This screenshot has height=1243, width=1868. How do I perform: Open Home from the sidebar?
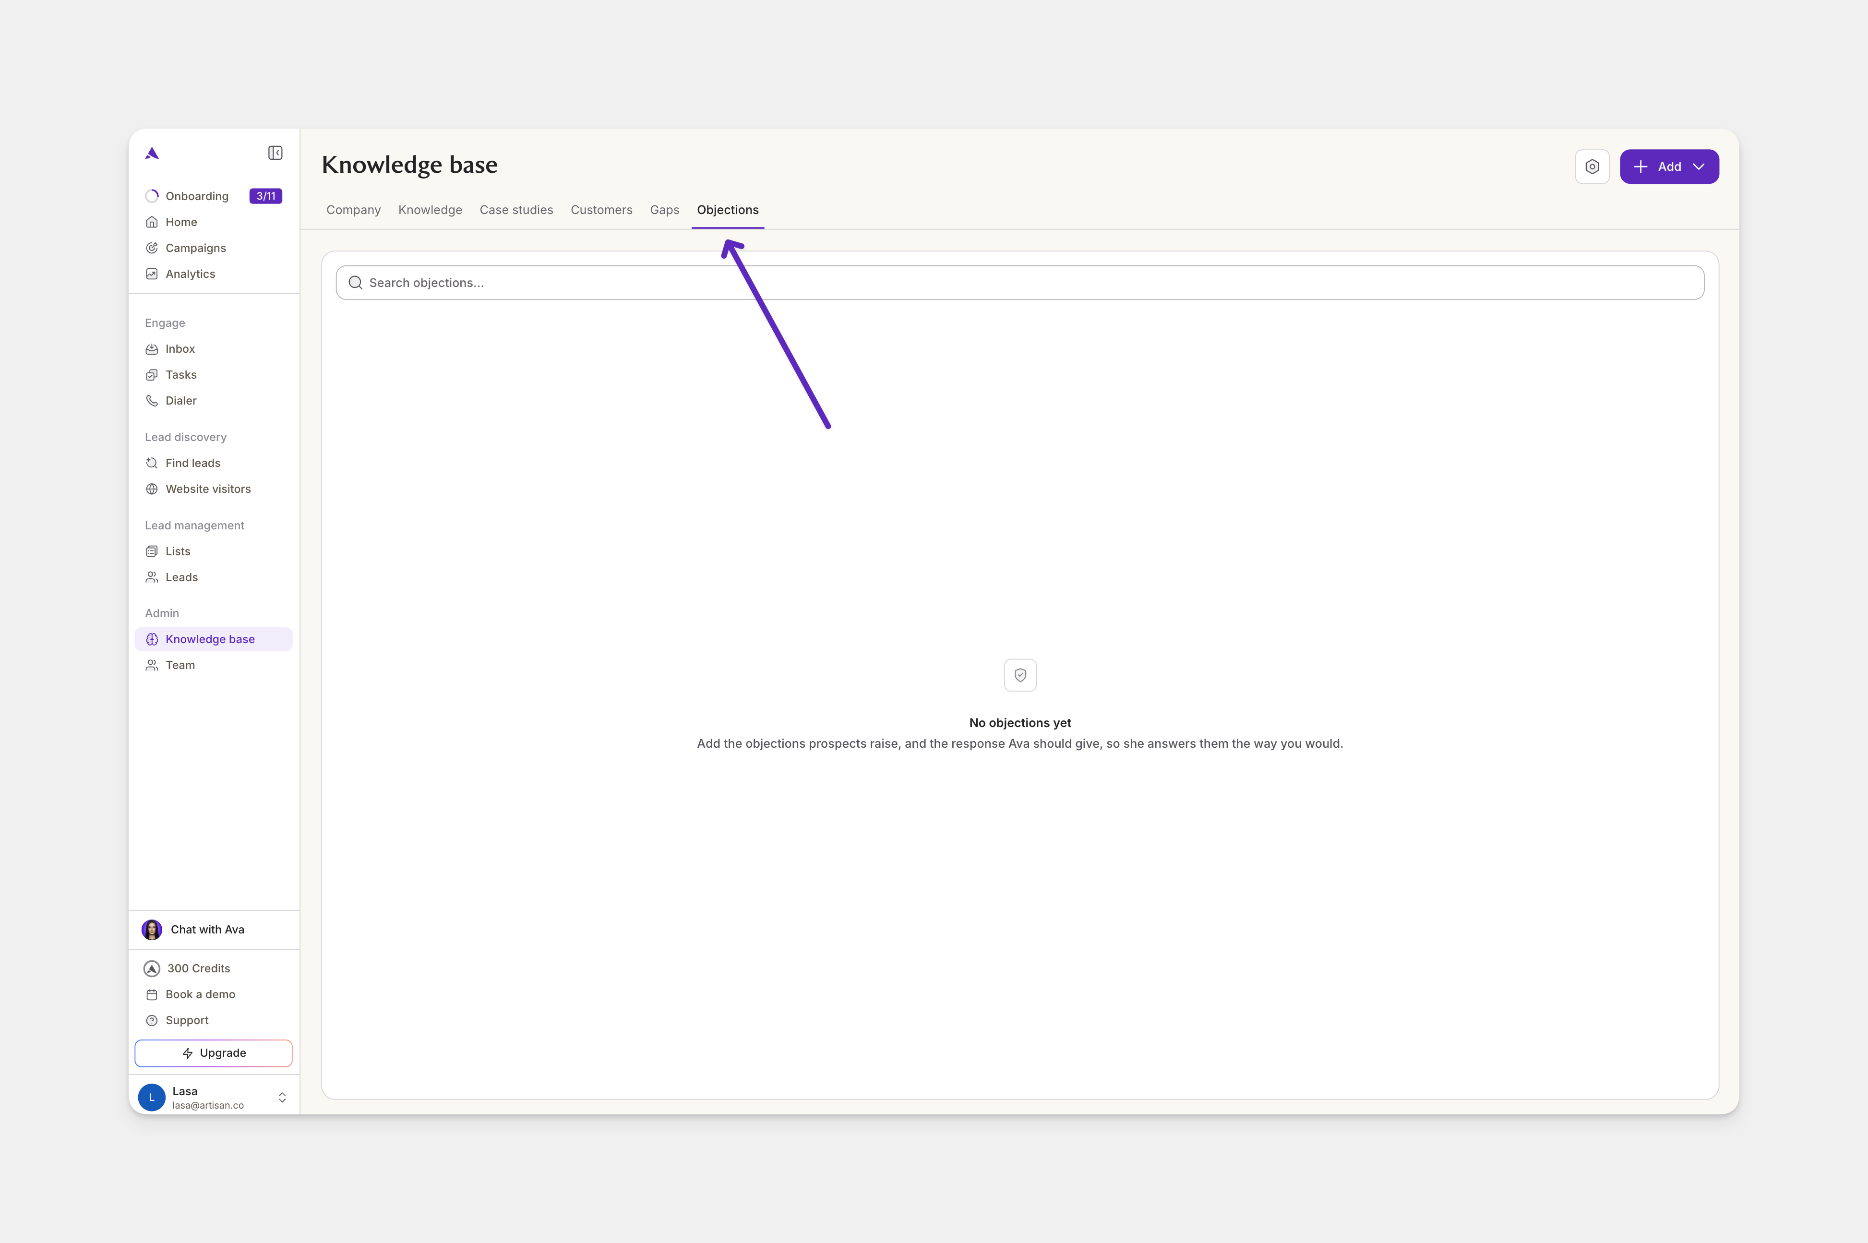213,222
